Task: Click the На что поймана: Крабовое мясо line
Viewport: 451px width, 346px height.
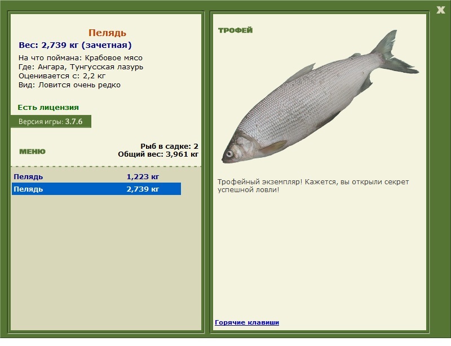Action: 81,58
